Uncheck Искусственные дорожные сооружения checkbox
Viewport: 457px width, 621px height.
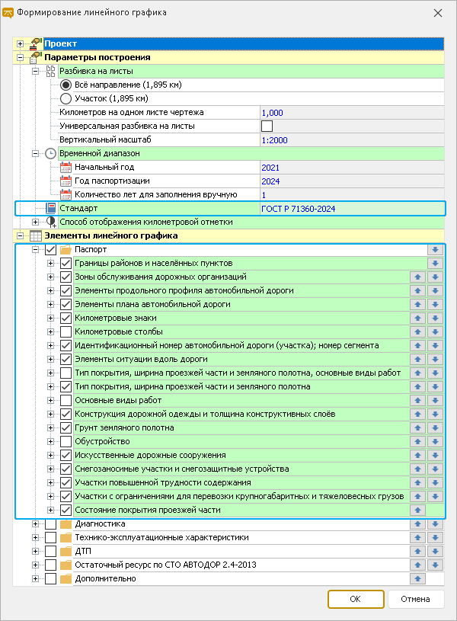(x=66, y=456)
